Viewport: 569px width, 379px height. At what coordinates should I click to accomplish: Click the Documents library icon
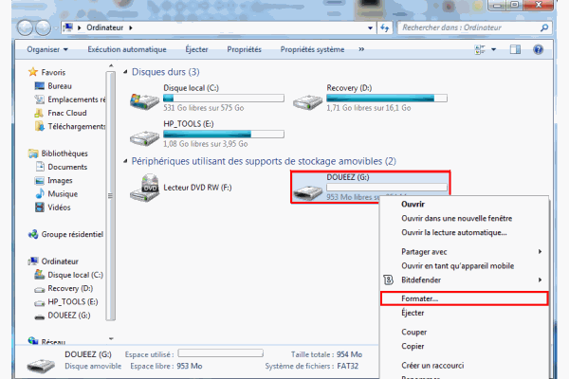pyautogui.click(x=40, y=167)
